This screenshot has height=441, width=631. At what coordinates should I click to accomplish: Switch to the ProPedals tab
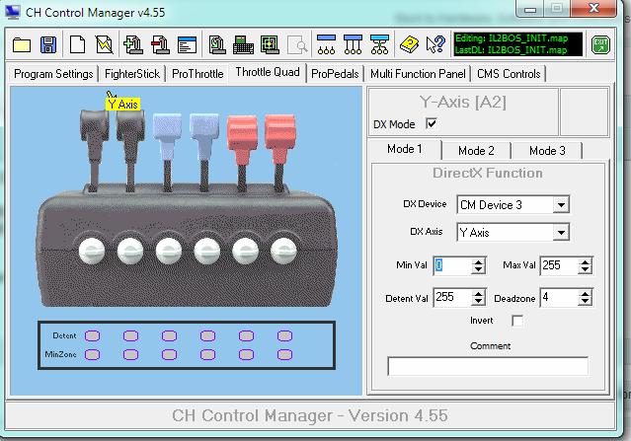point(335,74)
